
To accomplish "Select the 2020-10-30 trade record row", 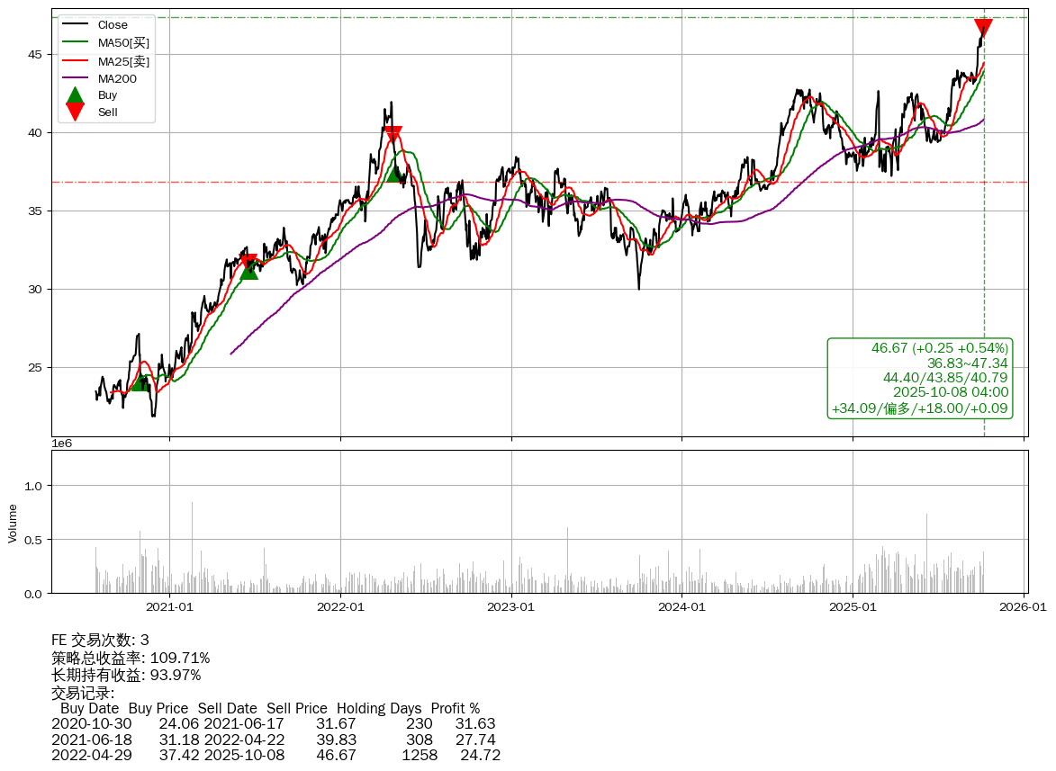I will [x=273, y=723].
